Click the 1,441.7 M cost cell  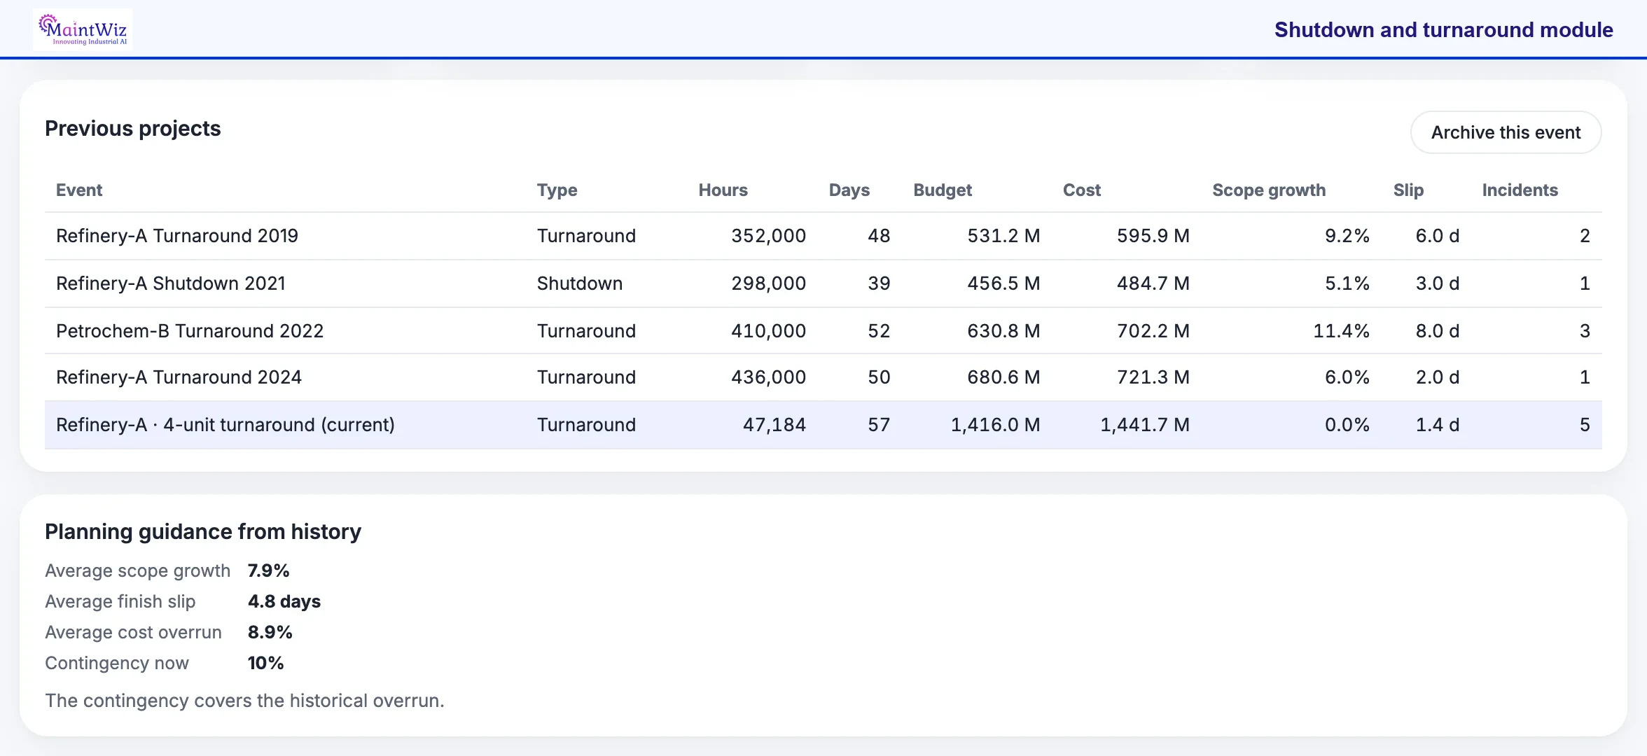tap(1145, 425)
